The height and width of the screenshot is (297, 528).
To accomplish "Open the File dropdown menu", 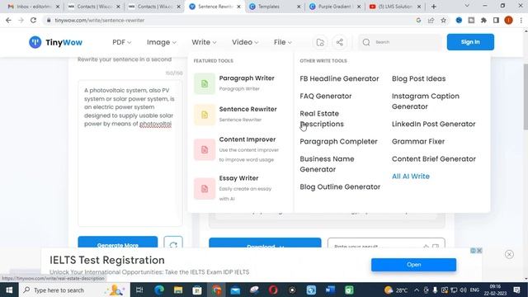I will click(282, 42).
